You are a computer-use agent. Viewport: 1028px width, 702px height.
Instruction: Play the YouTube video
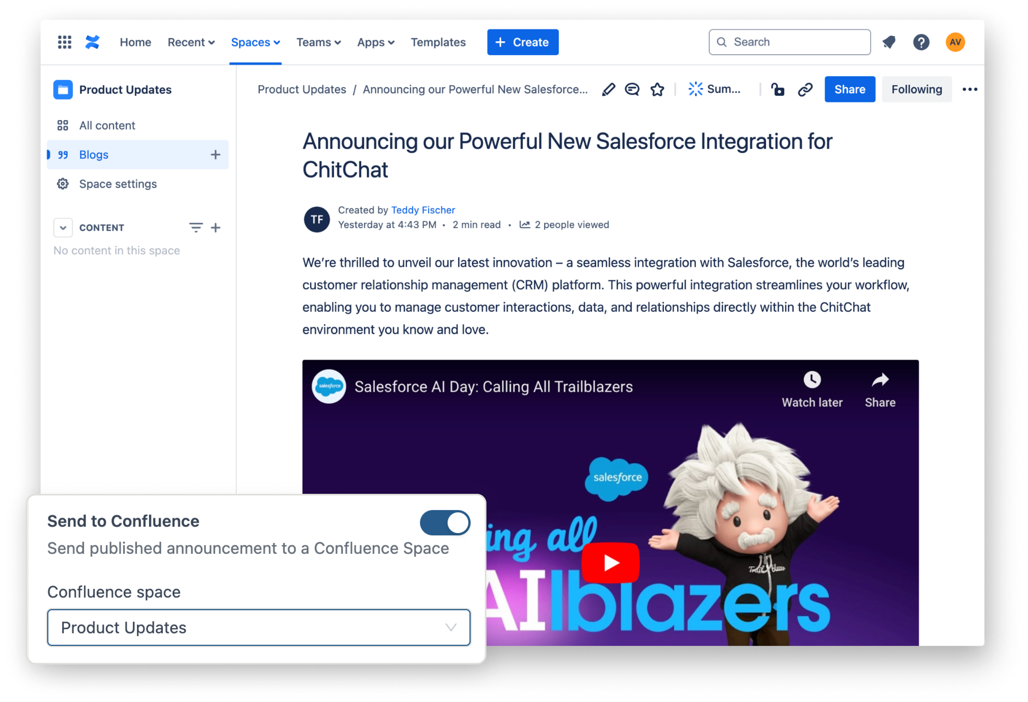coord(611,563)
